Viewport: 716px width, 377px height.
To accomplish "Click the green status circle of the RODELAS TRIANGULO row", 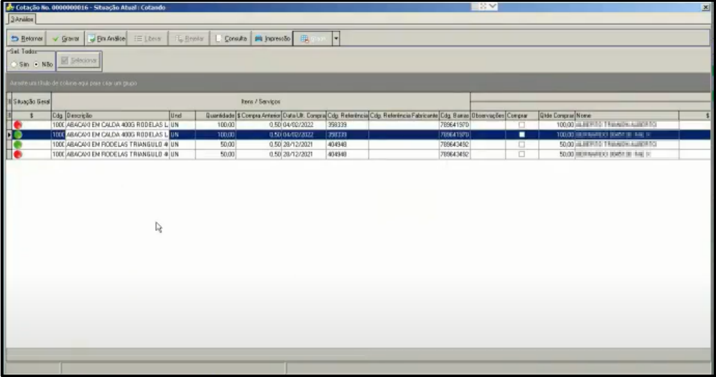I will 18,144.
